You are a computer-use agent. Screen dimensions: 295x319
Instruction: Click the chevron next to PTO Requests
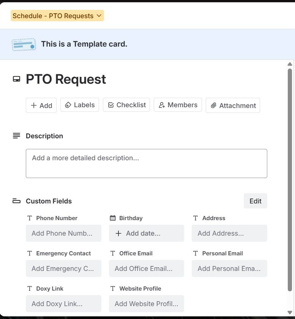point(99,16)
